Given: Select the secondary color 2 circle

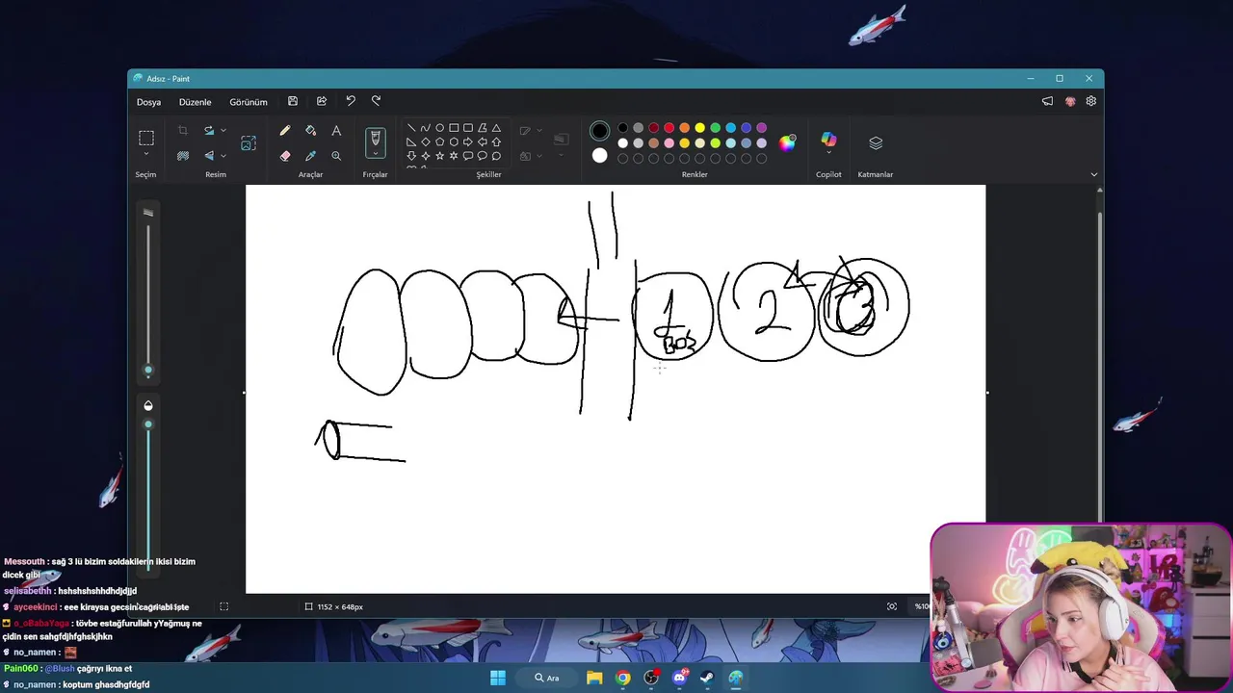Looking at the screenshot, I should tap(600, 156).
